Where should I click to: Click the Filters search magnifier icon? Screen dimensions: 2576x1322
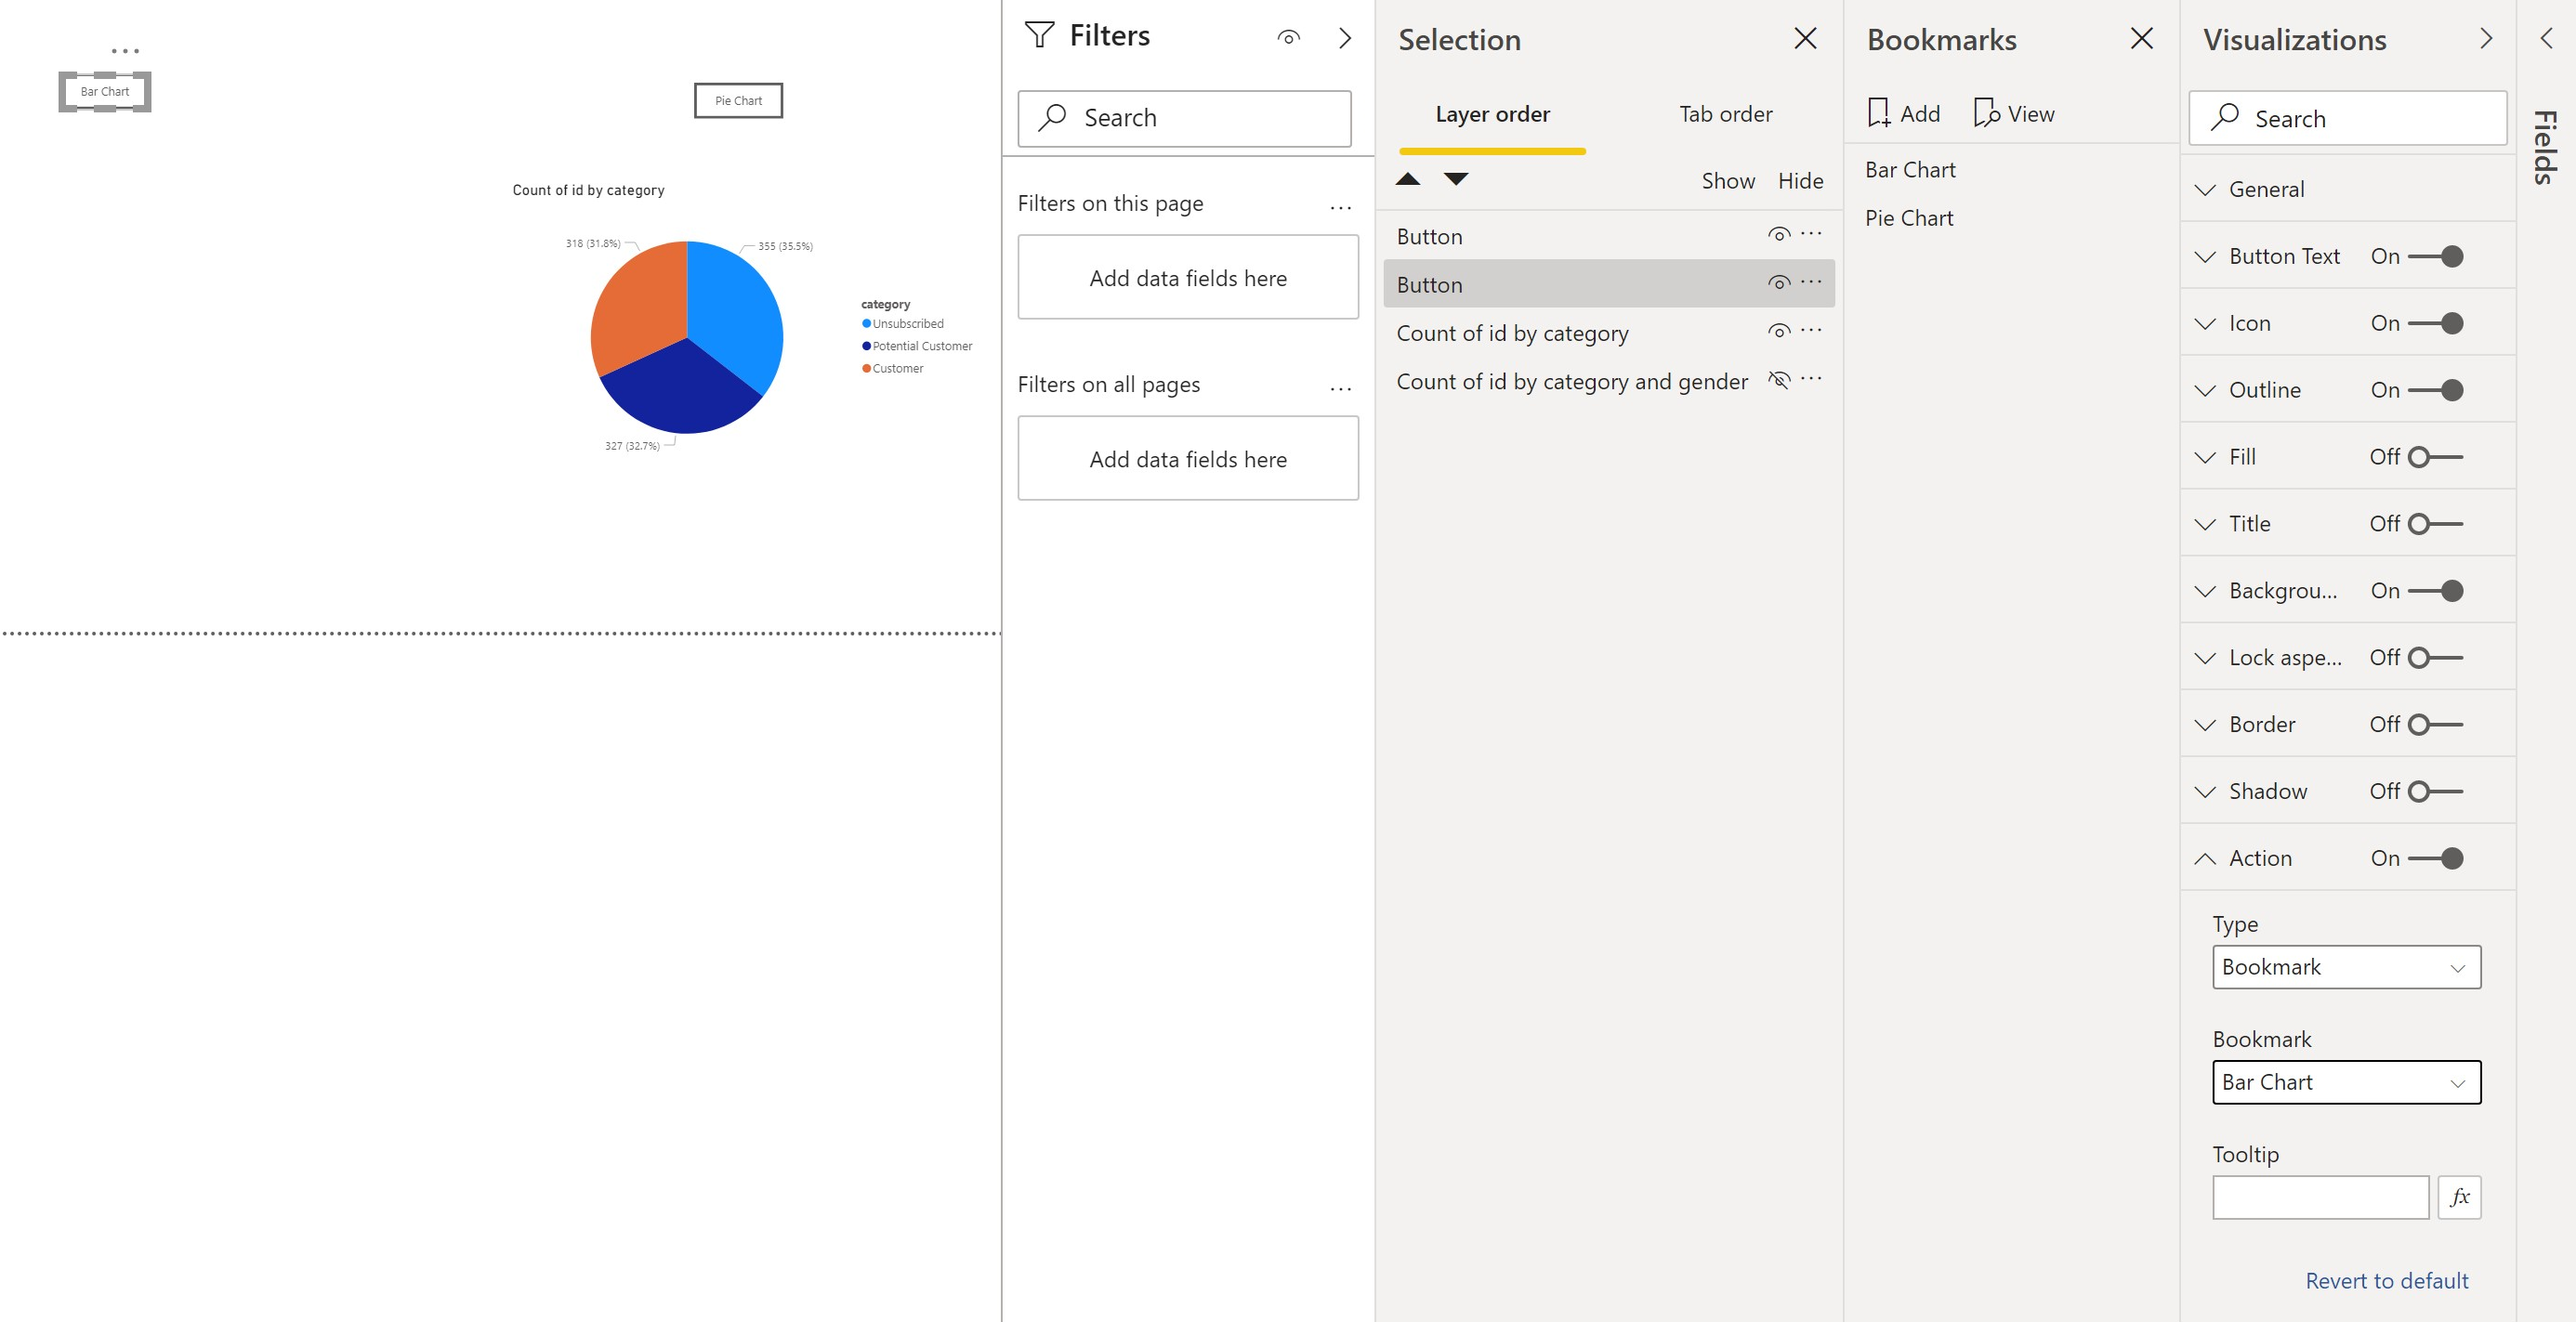[x=1052, y=117]
